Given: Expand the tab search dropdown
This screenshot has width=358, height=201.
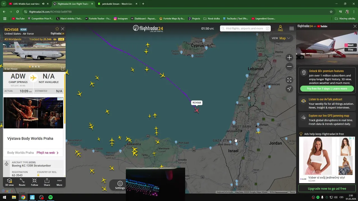Looking at the screenshot, I should pyautogui.click(x=4, y=4).
